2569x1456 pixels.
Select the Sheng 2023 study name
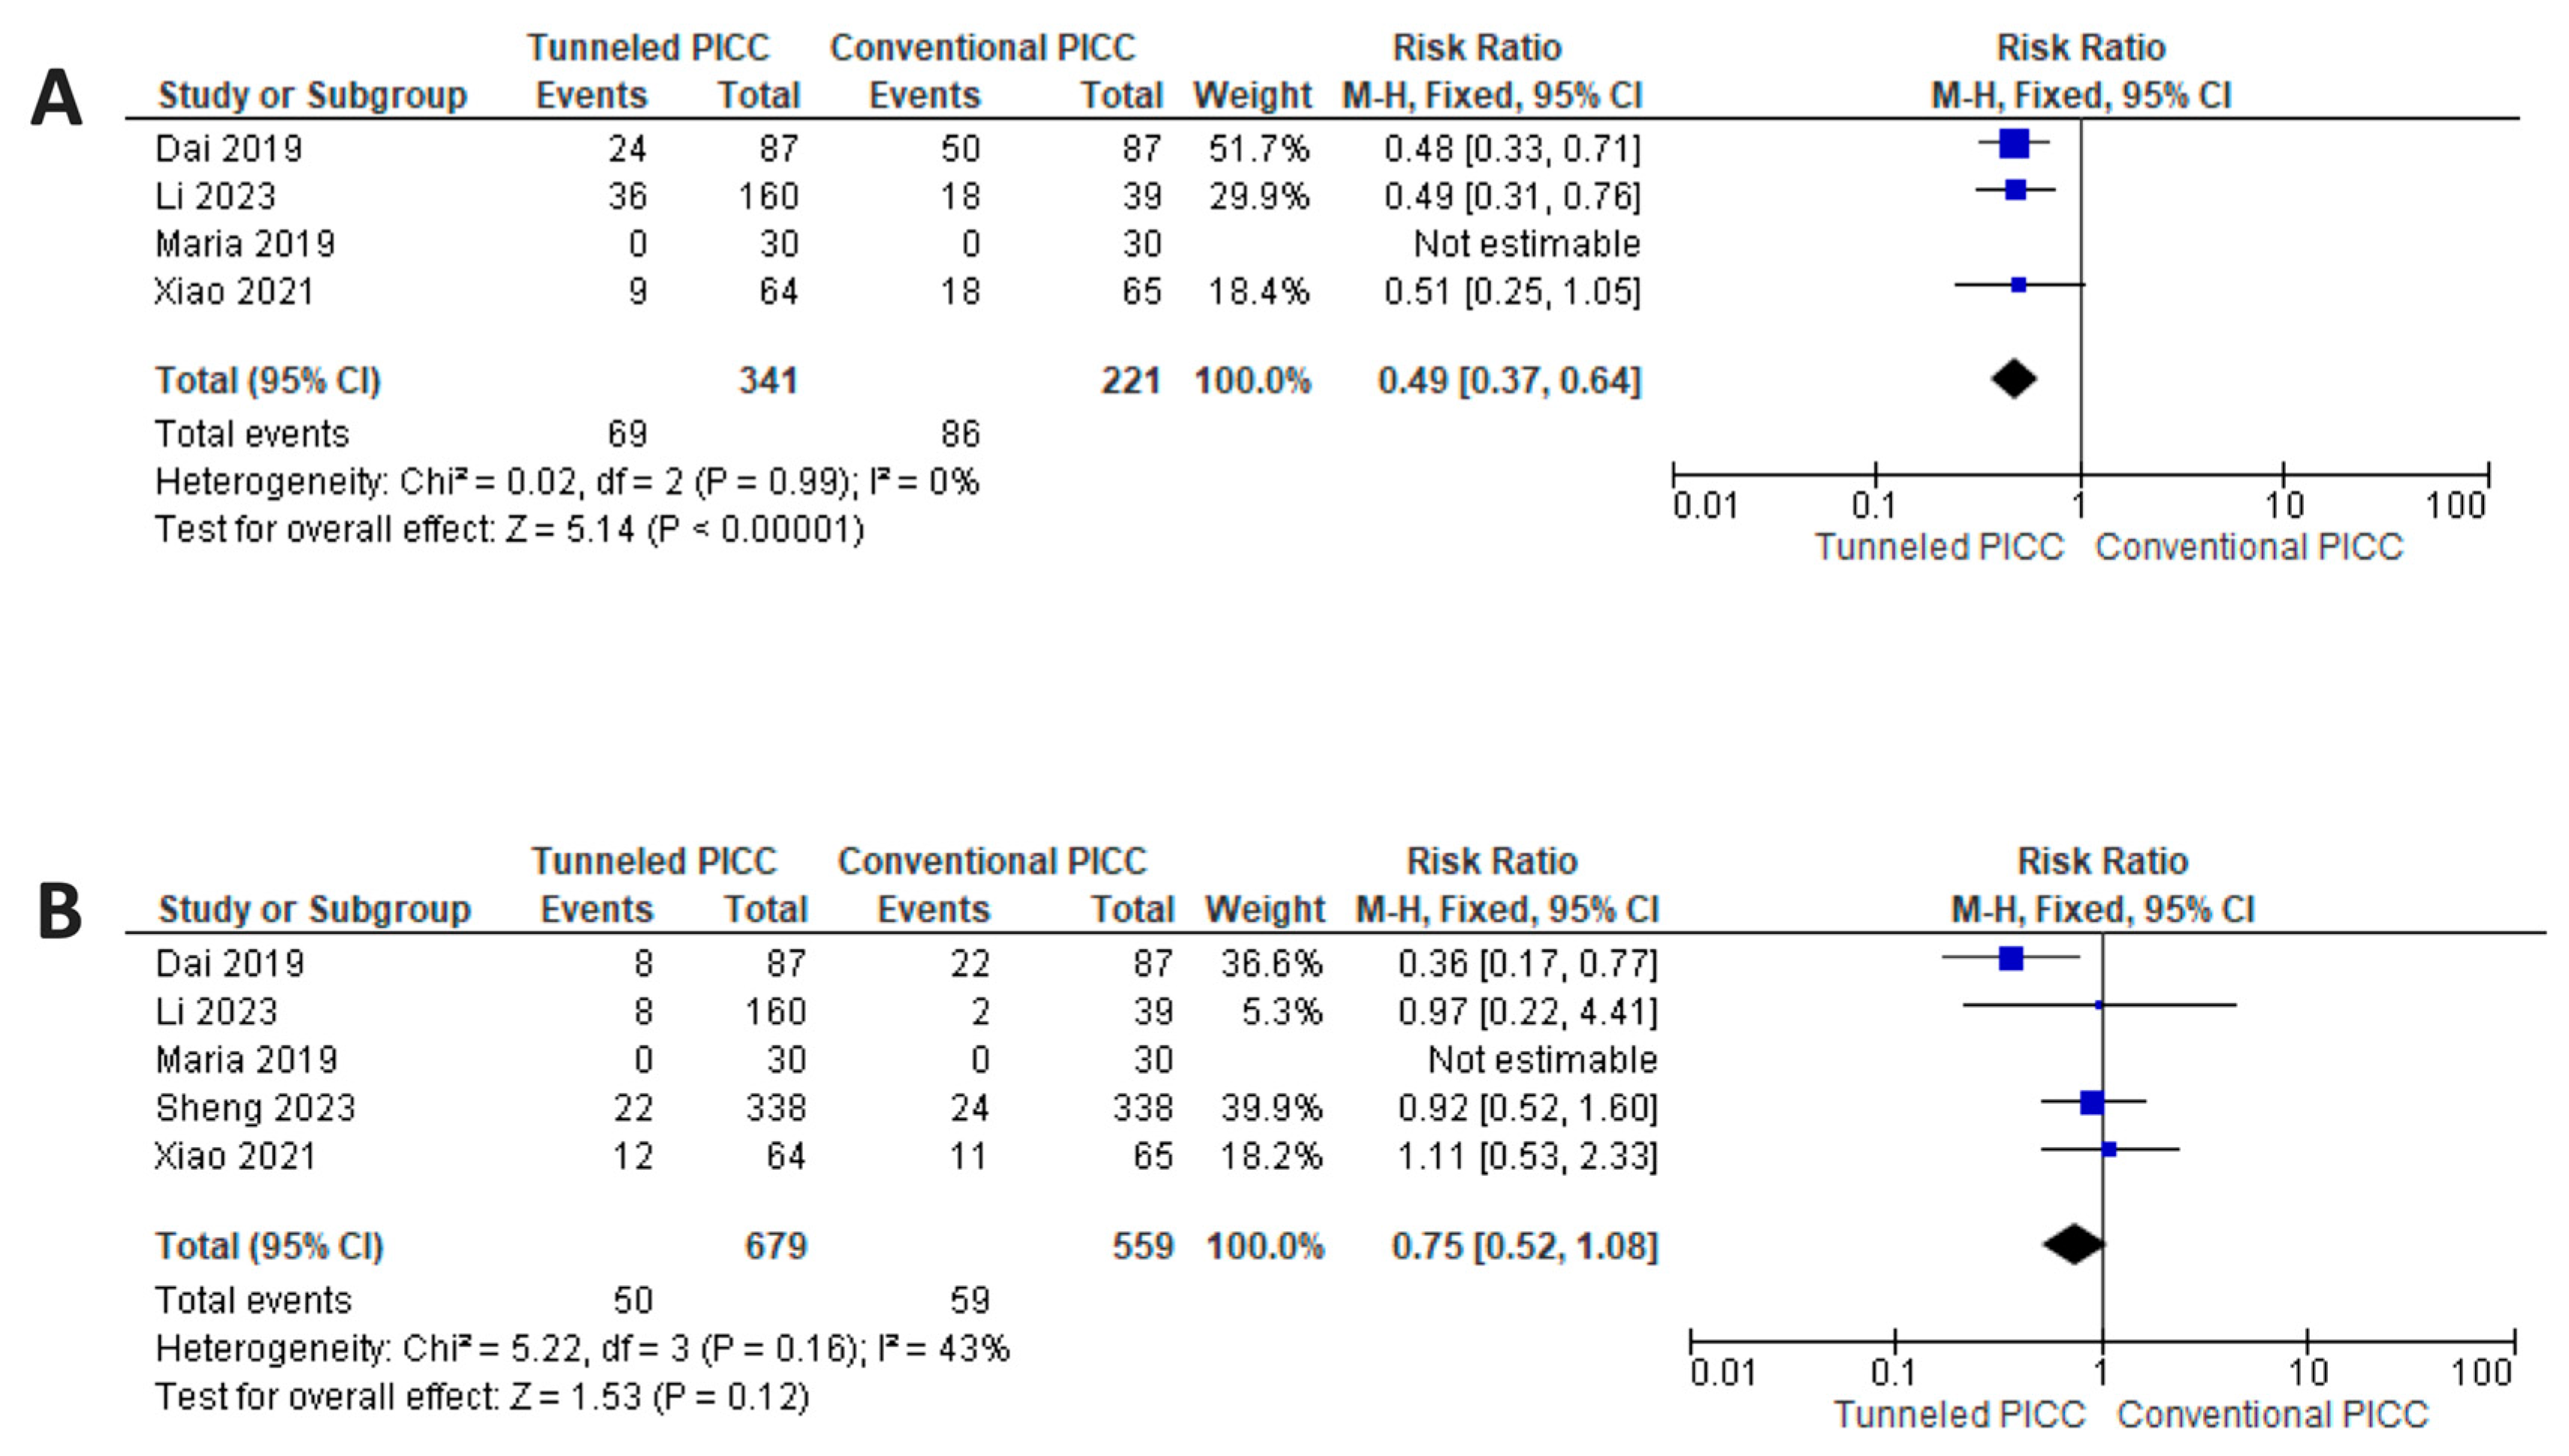click(x=255, y=1108)
